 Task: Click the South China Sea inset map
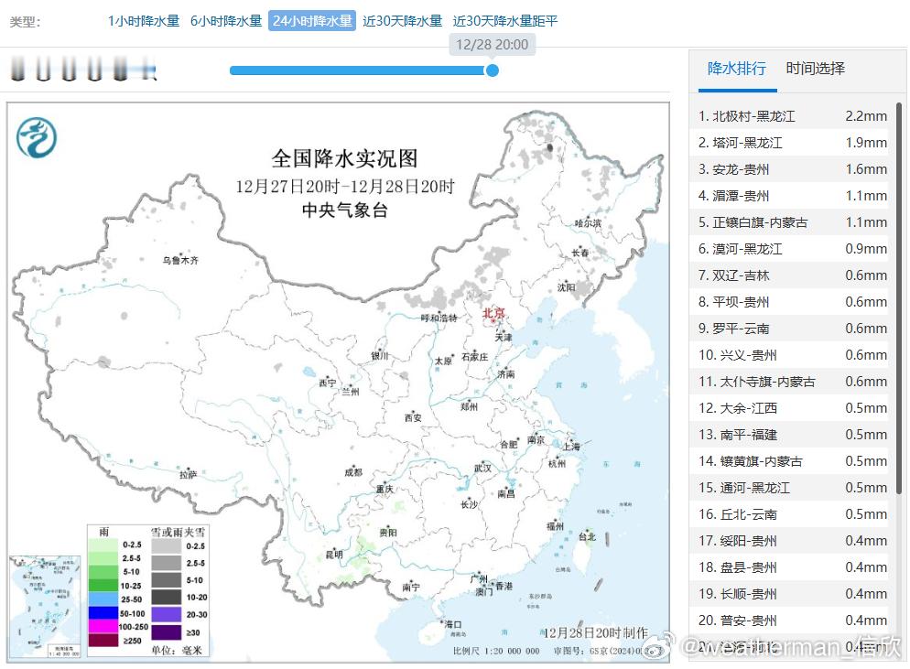click(45, 607)
